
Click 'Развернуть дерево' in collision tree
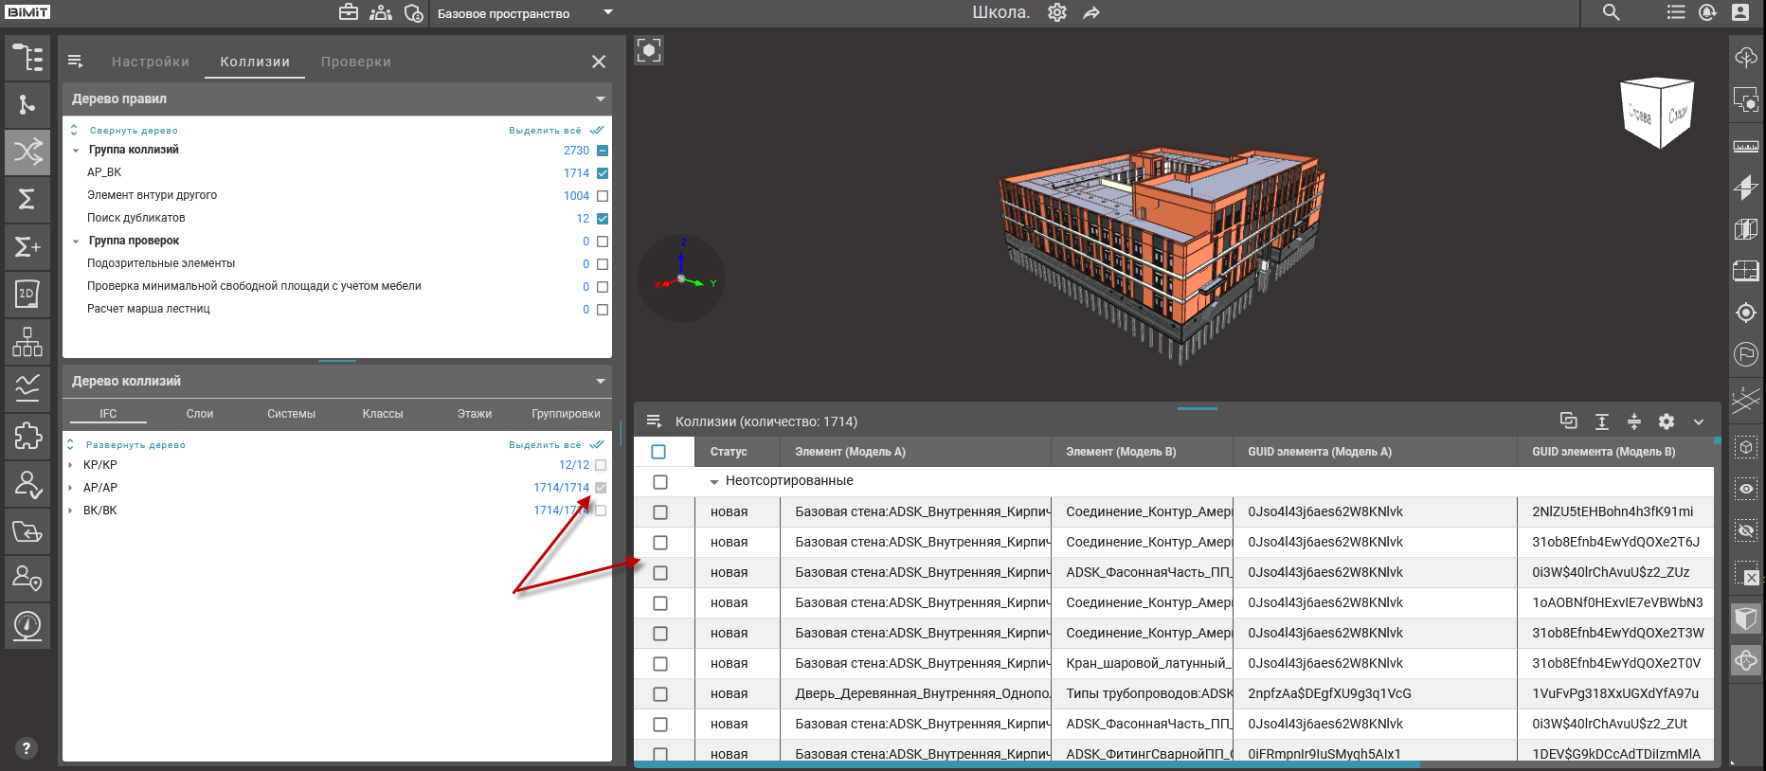(135, 445)
